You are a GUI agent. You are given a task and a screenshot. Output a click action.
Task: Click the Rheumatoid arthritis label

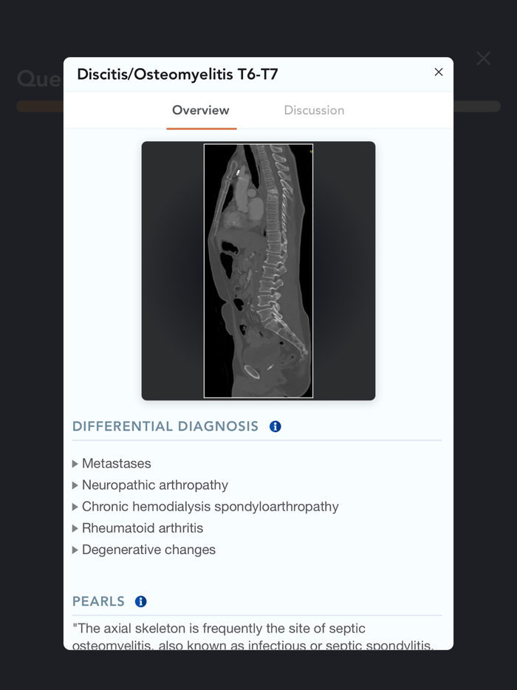(x=141, y=528)
